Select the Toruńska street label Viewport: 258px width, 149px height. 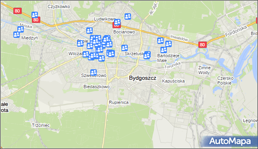[x=173, y=65]
